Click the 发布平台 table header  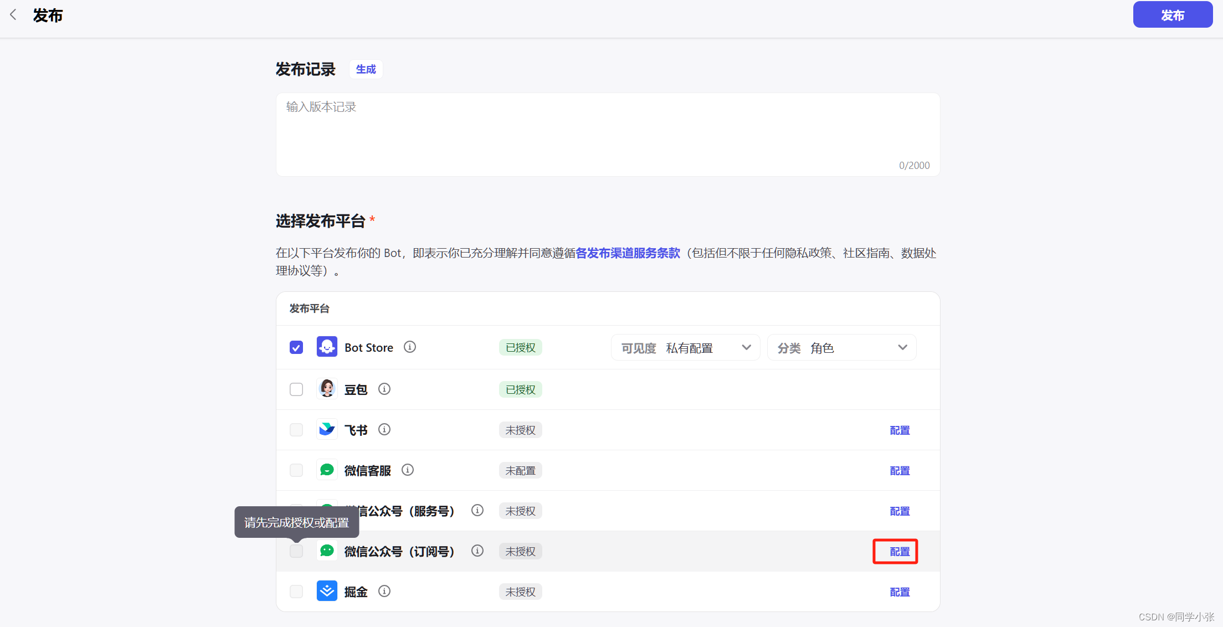click(x=309, y=309)
